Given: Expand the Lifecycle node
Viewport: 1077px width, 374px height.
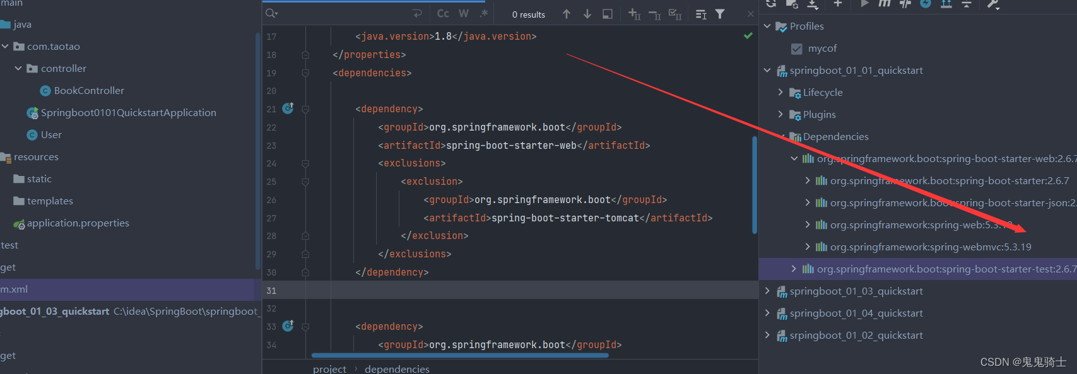Looking at the screenshot, I should pyautogui.click(x=780, y=93).
